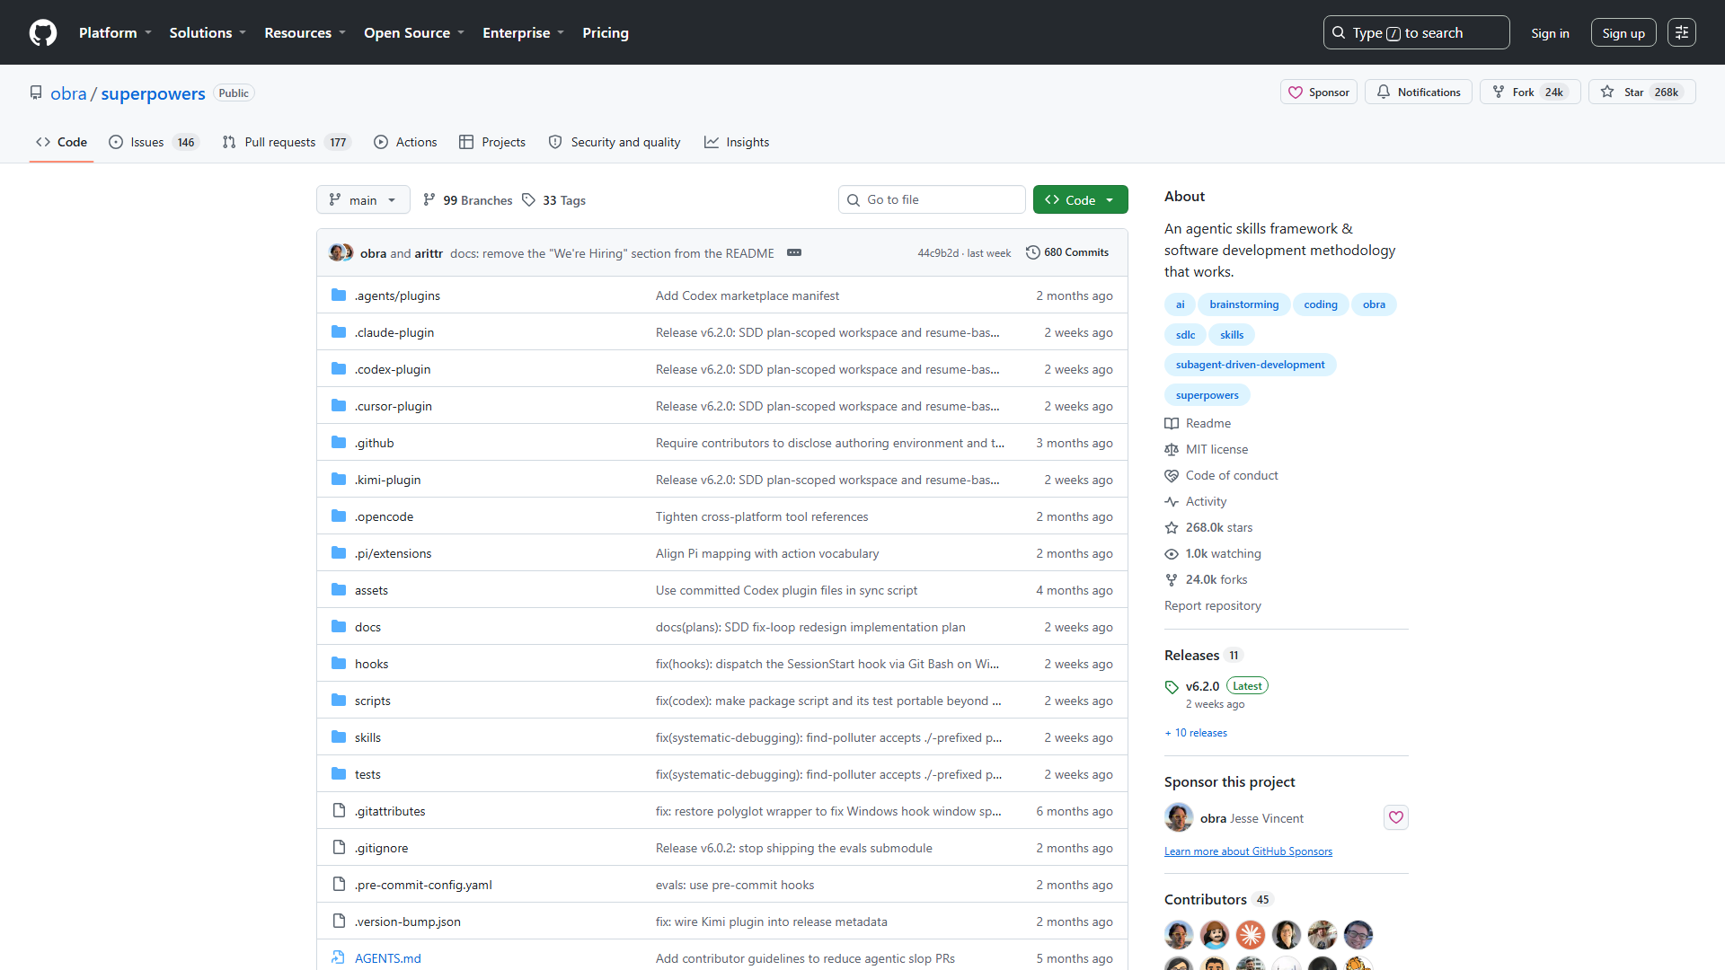Click the file icon beside .gitignore
Viewport: 1725px width, 970px height.
point(339,847)
